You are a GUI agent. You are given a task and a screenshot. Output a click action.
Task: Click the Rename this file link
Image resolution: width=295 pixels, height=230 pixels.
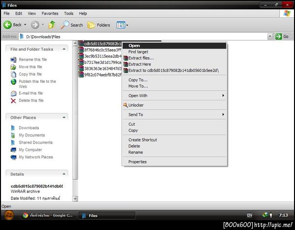33,59
